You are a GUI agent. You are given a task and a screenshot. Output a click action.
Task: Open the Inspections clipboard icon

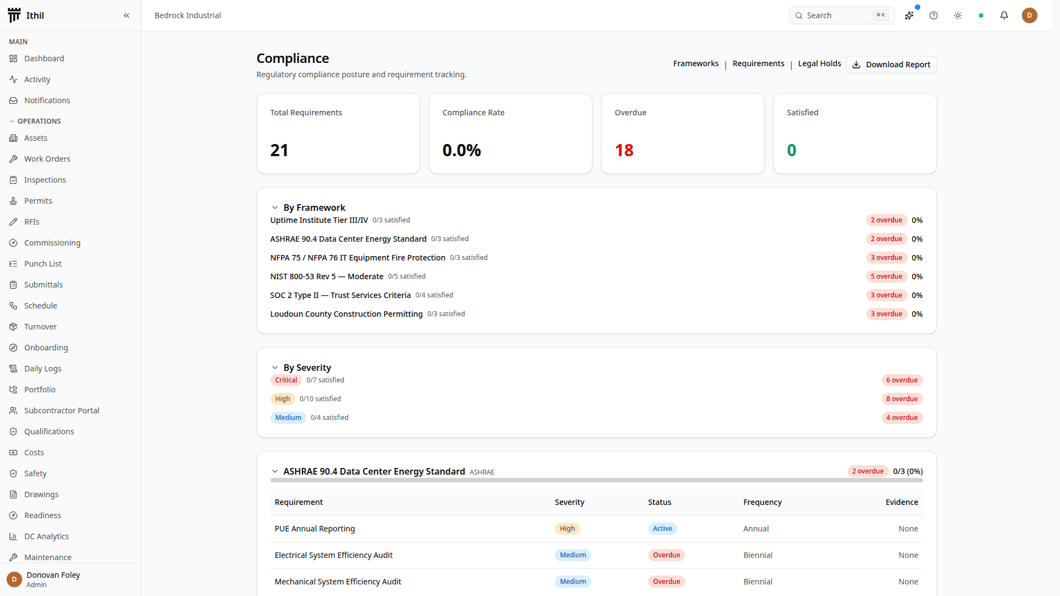[13, 180]
